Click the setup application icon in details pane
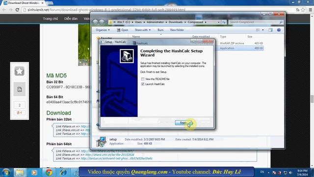314x177 pixels. pyautogui.click(x=101, y=142)
